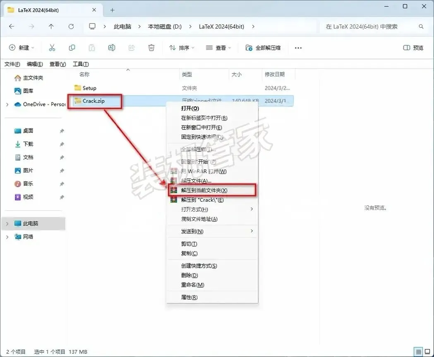The image size is (434, 357).
Task: Click 全部解压缩 extract all button
Action: click(x=263, y=48)
